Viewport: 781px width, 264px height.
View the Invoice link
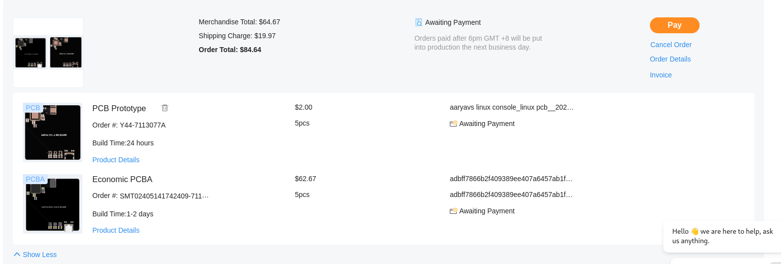pyautogui.click(x=661, y=75)
